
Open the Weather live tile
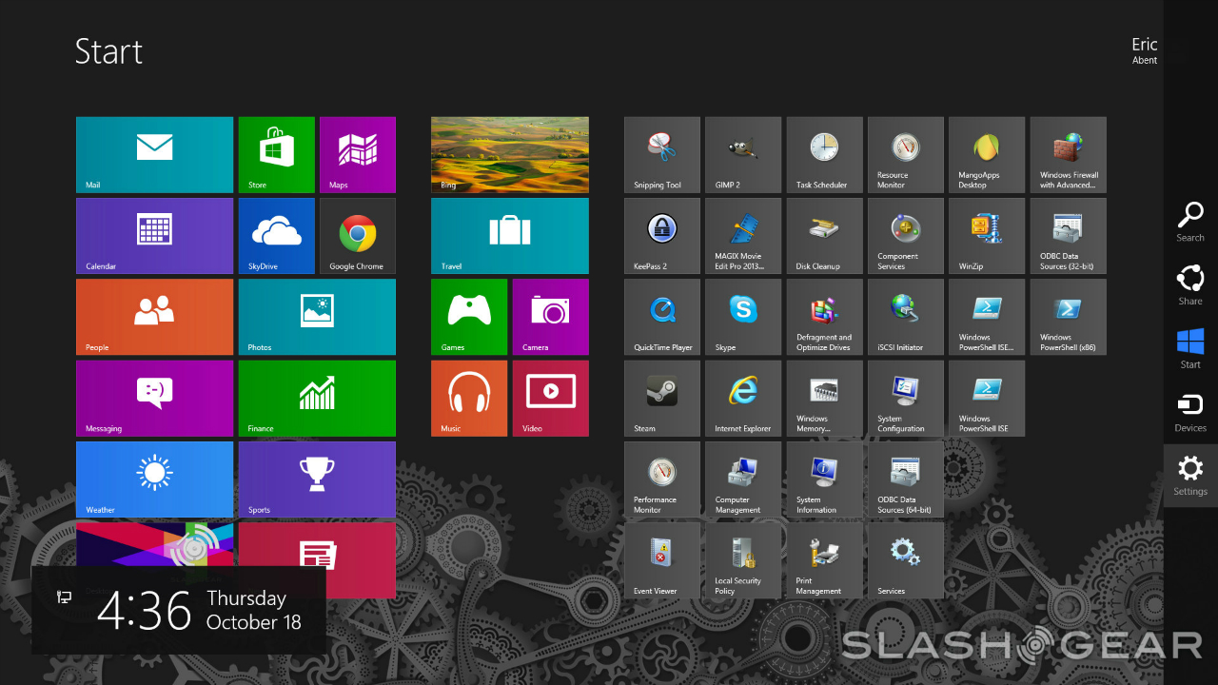[x=154, y=479]
